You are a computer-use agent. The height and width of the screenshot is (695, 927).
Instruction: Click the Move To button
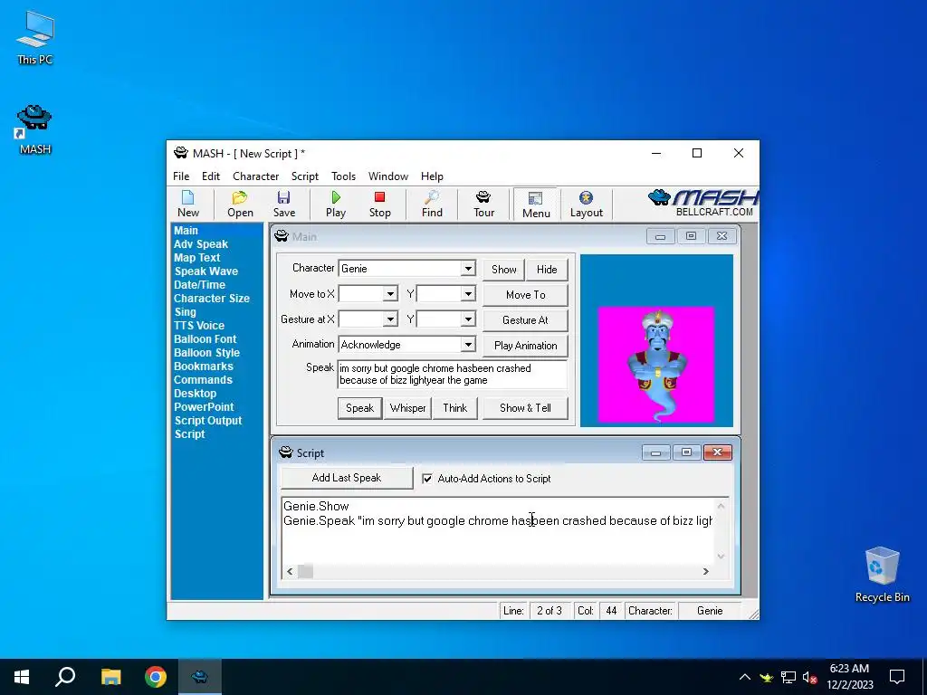click(x=526, y=295)
